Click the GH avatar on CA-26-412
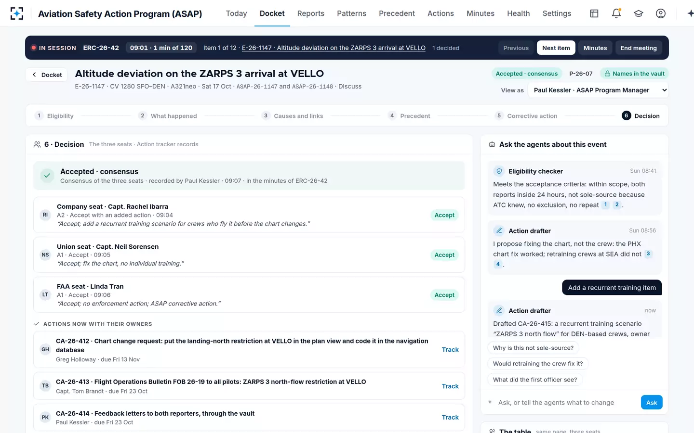 (45, 350)
